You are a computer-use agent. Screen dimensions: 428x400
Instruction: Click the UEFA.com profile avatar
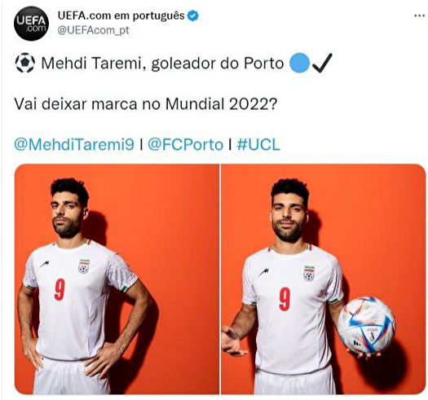31,24
